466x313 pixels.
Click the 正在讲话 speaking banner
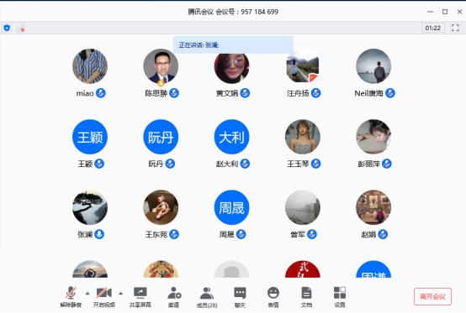[233, 45]
